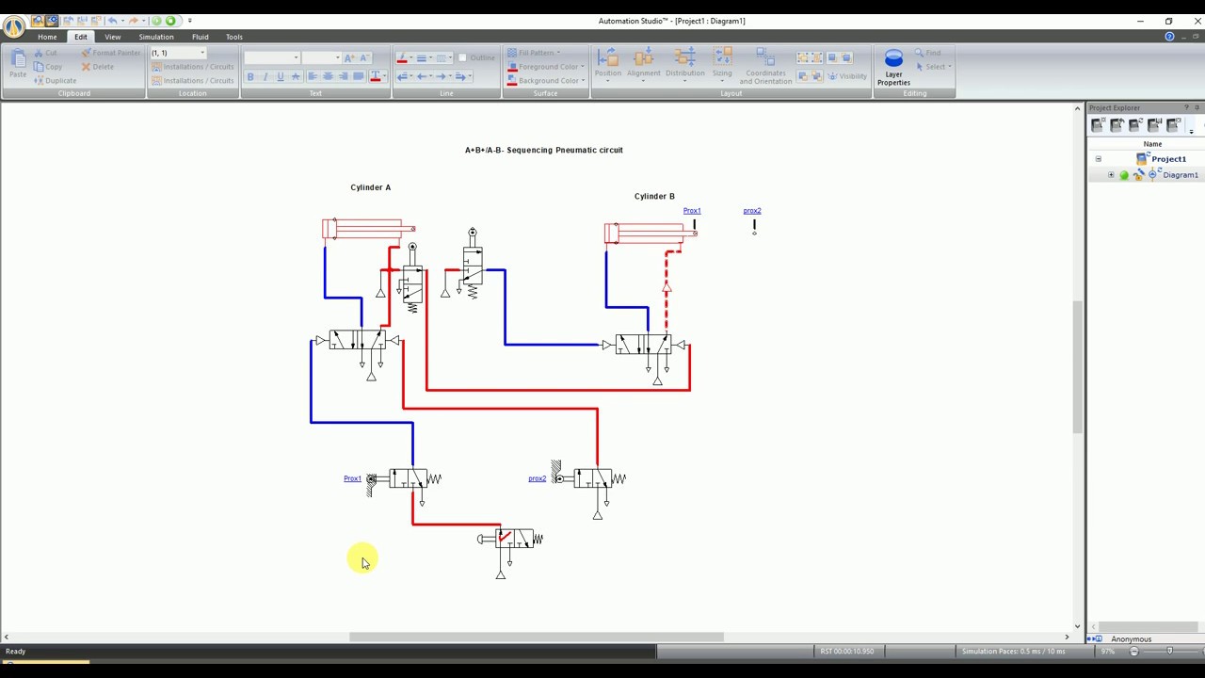Select align text left
The width and height of the screenshot is (1205, 678).
coord(313,76)
